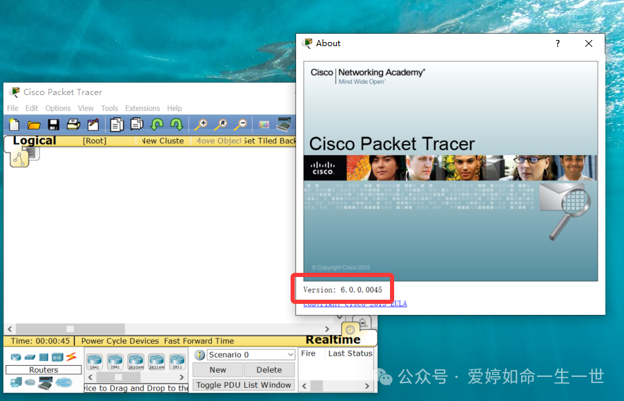Image resolution: width=624 pixels, height=401 pixels.
Task: Click the workspace scrollbar right arrow
Action: [x=327, y=329]
